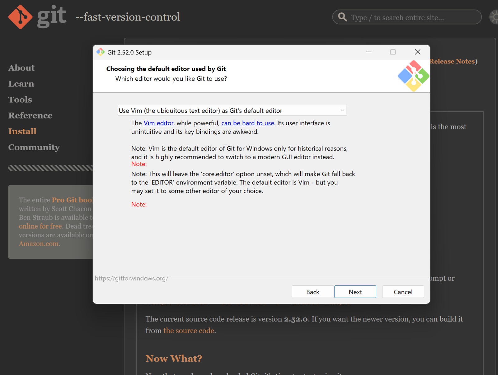Toggle the dark mode sun icon
This screenshot has height=375, width=498.
pos(494,17)
